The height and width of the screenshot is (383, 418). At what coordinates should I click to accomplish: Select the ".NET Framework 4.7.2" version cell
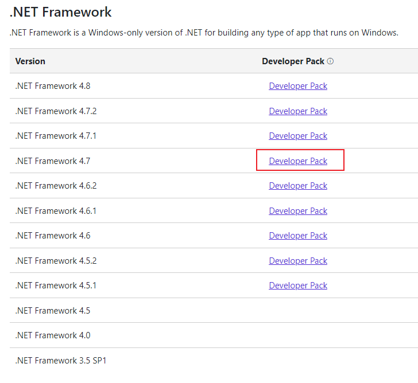(56, 111)
